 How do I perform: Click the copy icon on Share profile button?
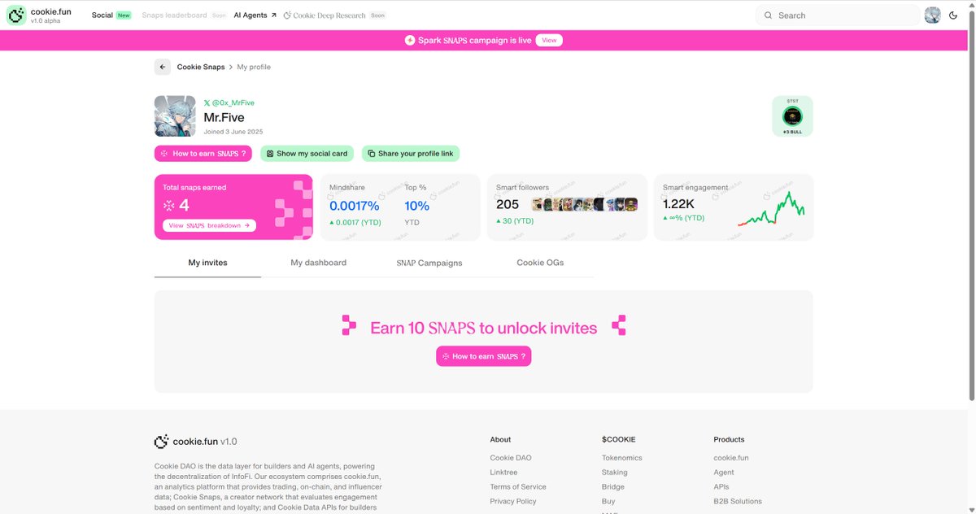click(x=371, y=153)
